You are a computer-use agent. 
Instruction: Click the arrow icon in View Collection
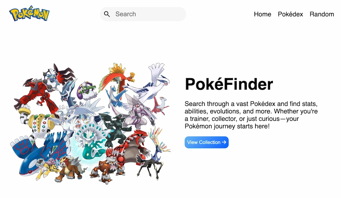pyautogui.click(x=224, y=142)
